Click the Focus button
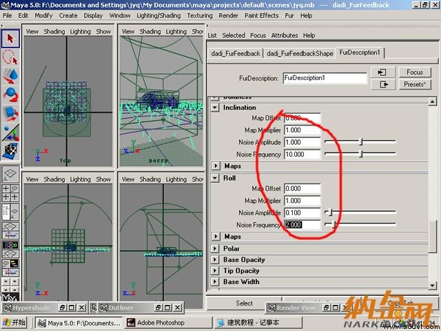 [415, 72]
